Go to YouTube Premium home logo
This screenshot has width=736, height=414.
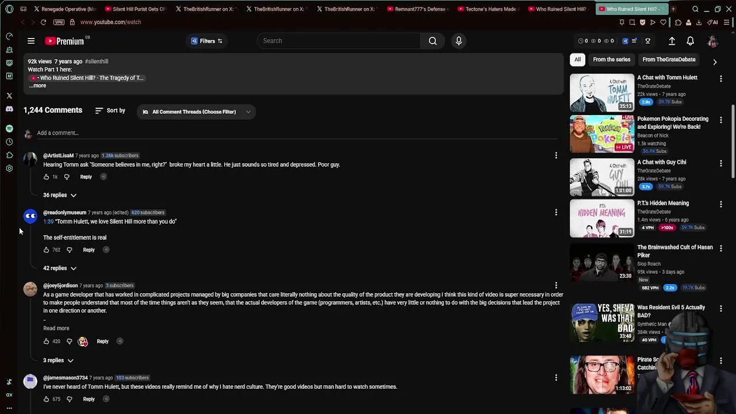[x=64, y=41]
